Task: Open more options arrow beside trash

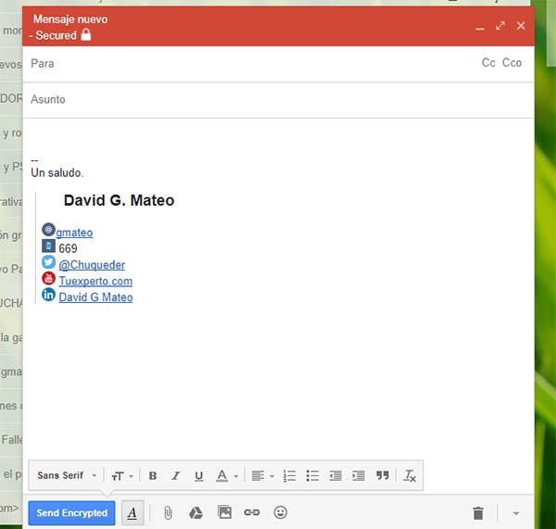Action: coord(516,513)
